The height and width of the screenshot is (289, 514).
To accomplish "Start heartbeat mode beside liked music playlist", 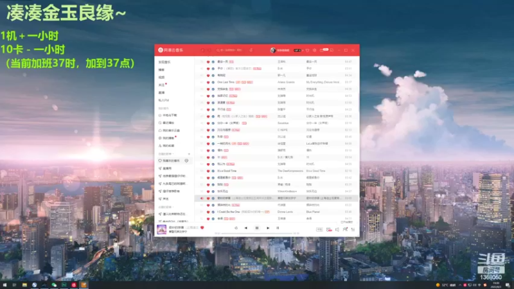I will point(186,161).
